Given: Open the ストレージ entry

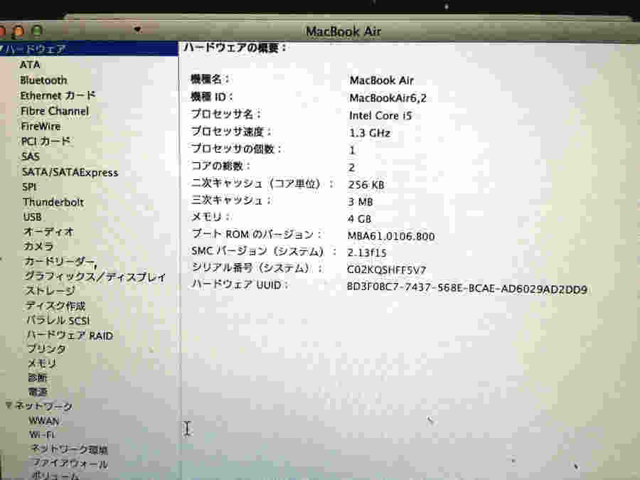Looking at the screenshot, I should [50, 291].
